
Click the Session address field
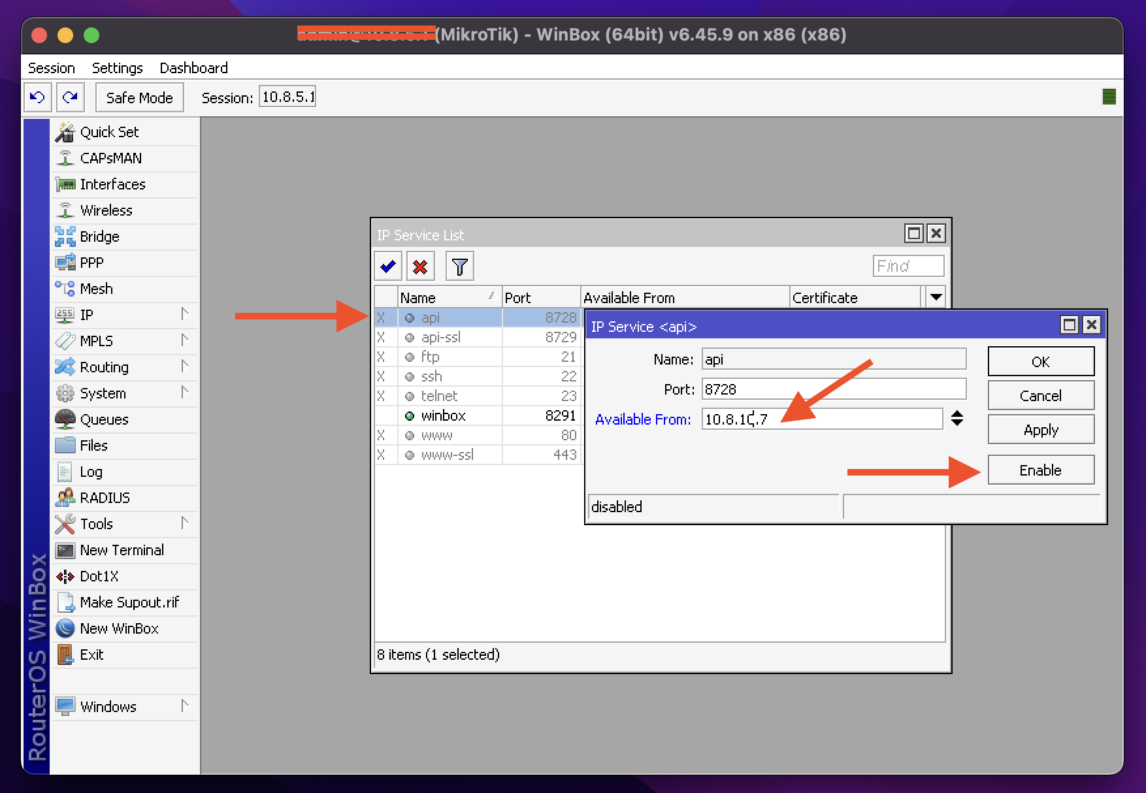pos(287,97)
